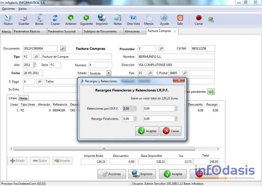Open Notas from the toolbar
262x186 pixels.
pos(117,18)
